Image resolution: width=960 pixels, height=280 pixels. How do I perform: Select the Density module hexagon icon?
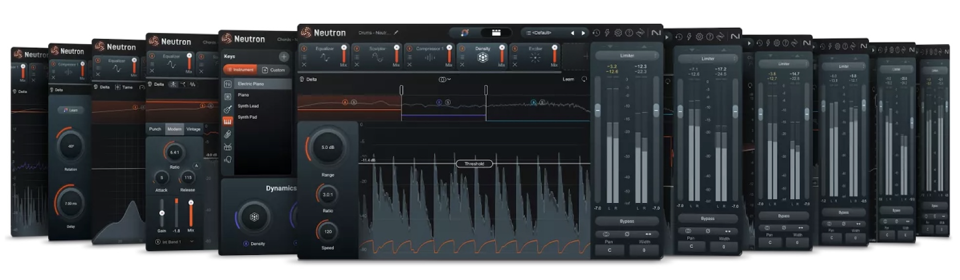point(483,57)
